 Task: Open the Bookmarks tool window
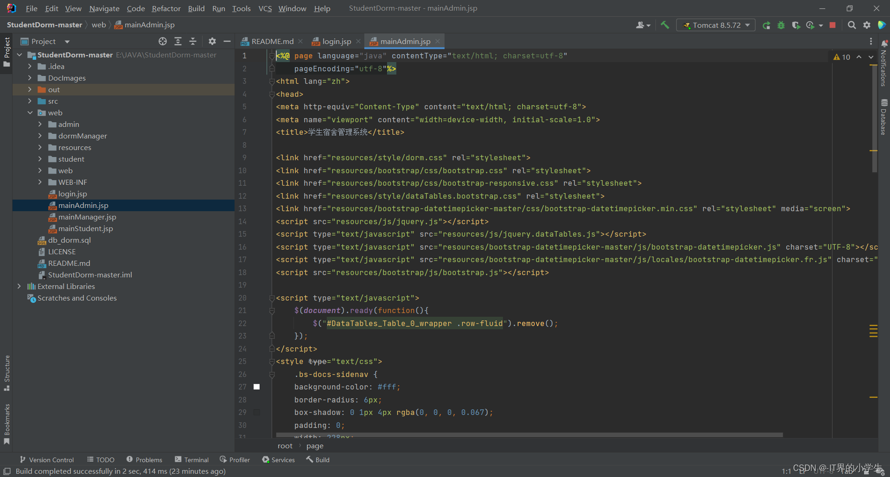pyautogui.click(x=6, y=424)
